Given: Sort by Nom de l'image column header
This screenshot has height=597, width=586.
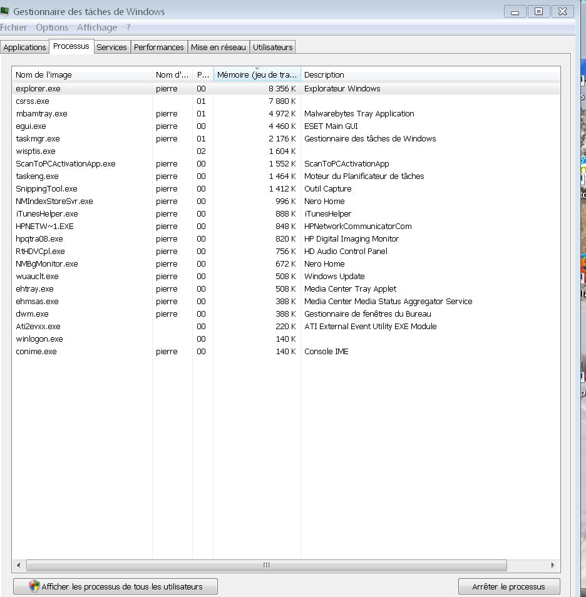Looking at the screenshot, I should (82, 74).
